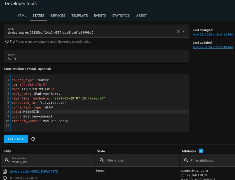Click into the State field showing home
The image size is (235, 180).
[x=96, y=58]
